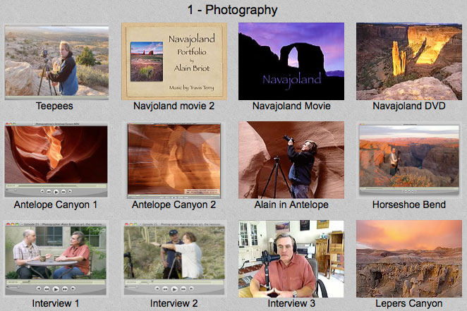Open the Lepers Canyon sunset thumbnail
This screenshot has height=311, width=467.
408,258
